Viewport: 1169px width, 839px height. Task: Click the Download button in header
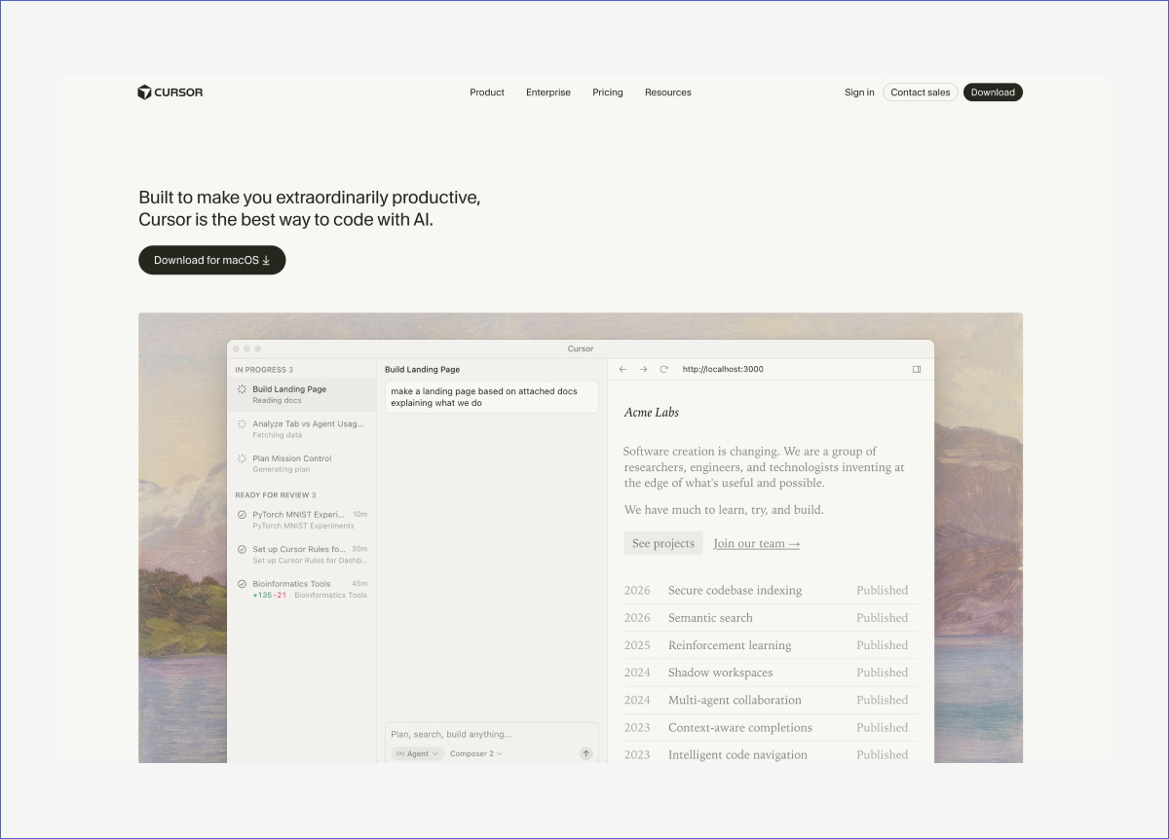pyautogui.click(x=993, y=92)
